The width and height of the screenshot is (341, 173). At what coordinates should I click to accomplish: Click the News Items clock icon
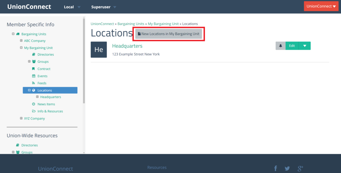34,104
